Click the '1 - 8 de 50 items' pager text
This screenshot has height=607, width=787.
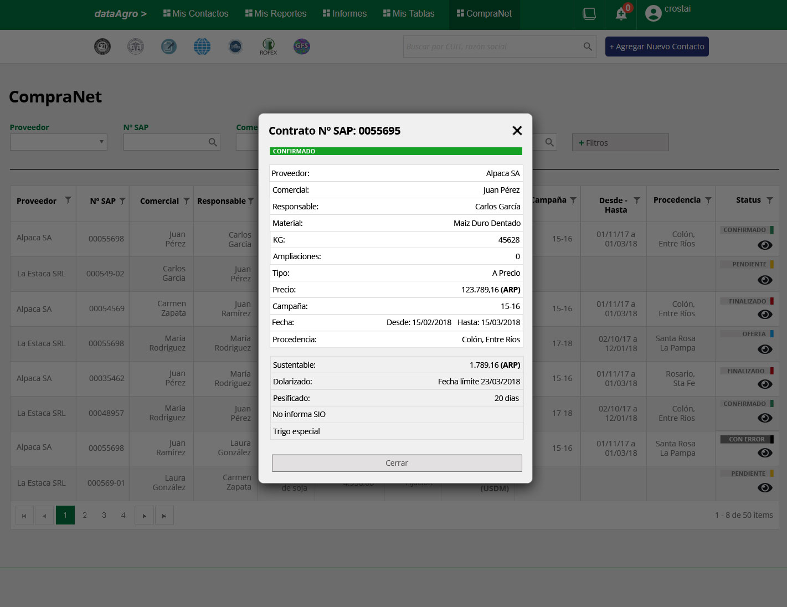pyautogui.click(x=744, y=515)
